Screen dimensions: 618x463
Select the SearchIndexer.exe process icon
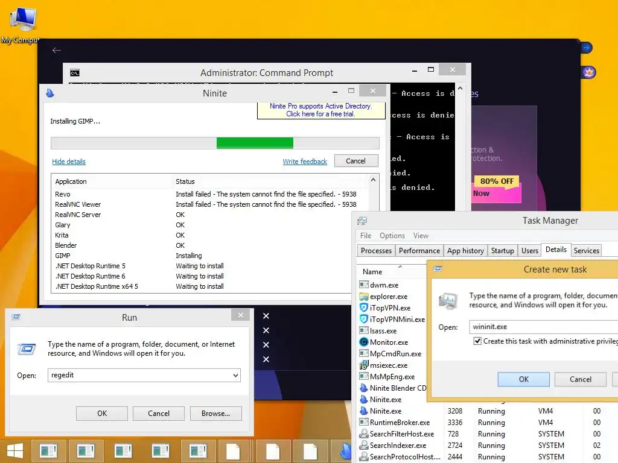pyautogui.click(x=364, y=445)
